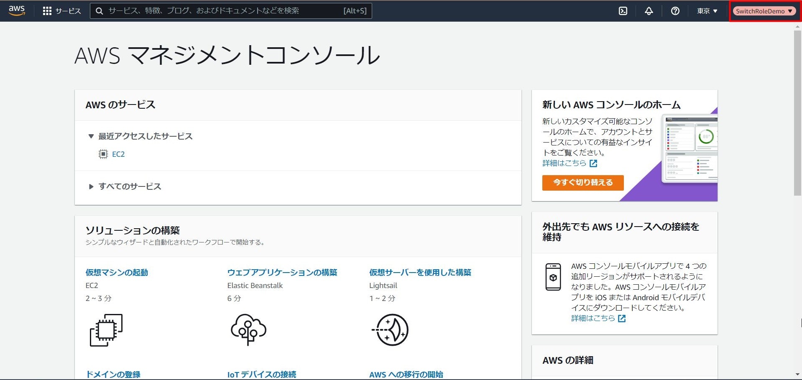Click 詳細はこちら in new console home card
The width and height of the screenshot is (802, 380).
pos(564,163)
